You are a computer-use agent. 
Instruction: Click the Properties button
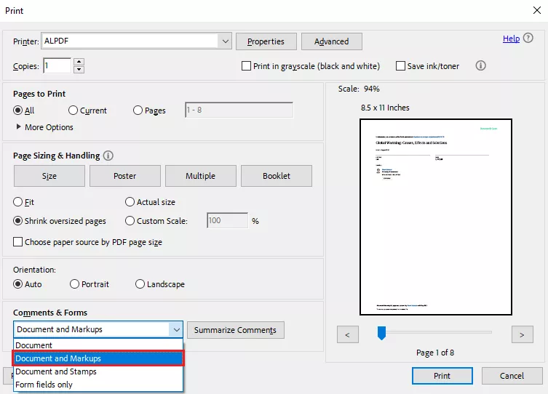coord(266,41)
